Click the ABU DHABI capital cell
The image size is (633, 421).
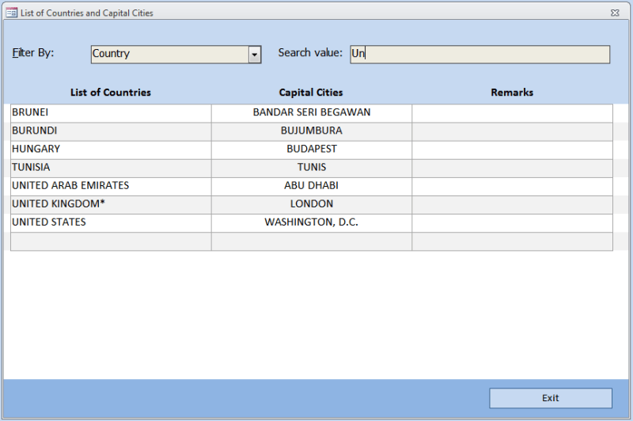(x=312, y=187)
